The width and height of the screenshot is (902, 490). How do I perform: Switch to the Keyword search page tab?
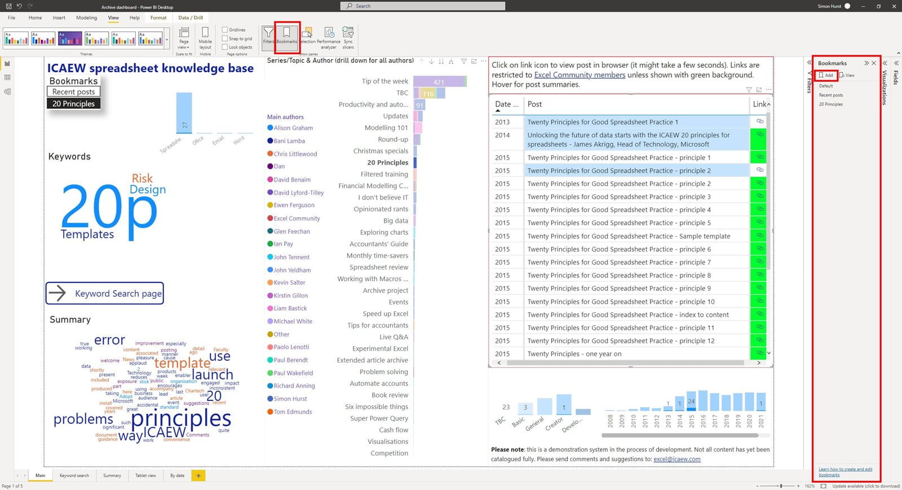(x=74, y=475)
